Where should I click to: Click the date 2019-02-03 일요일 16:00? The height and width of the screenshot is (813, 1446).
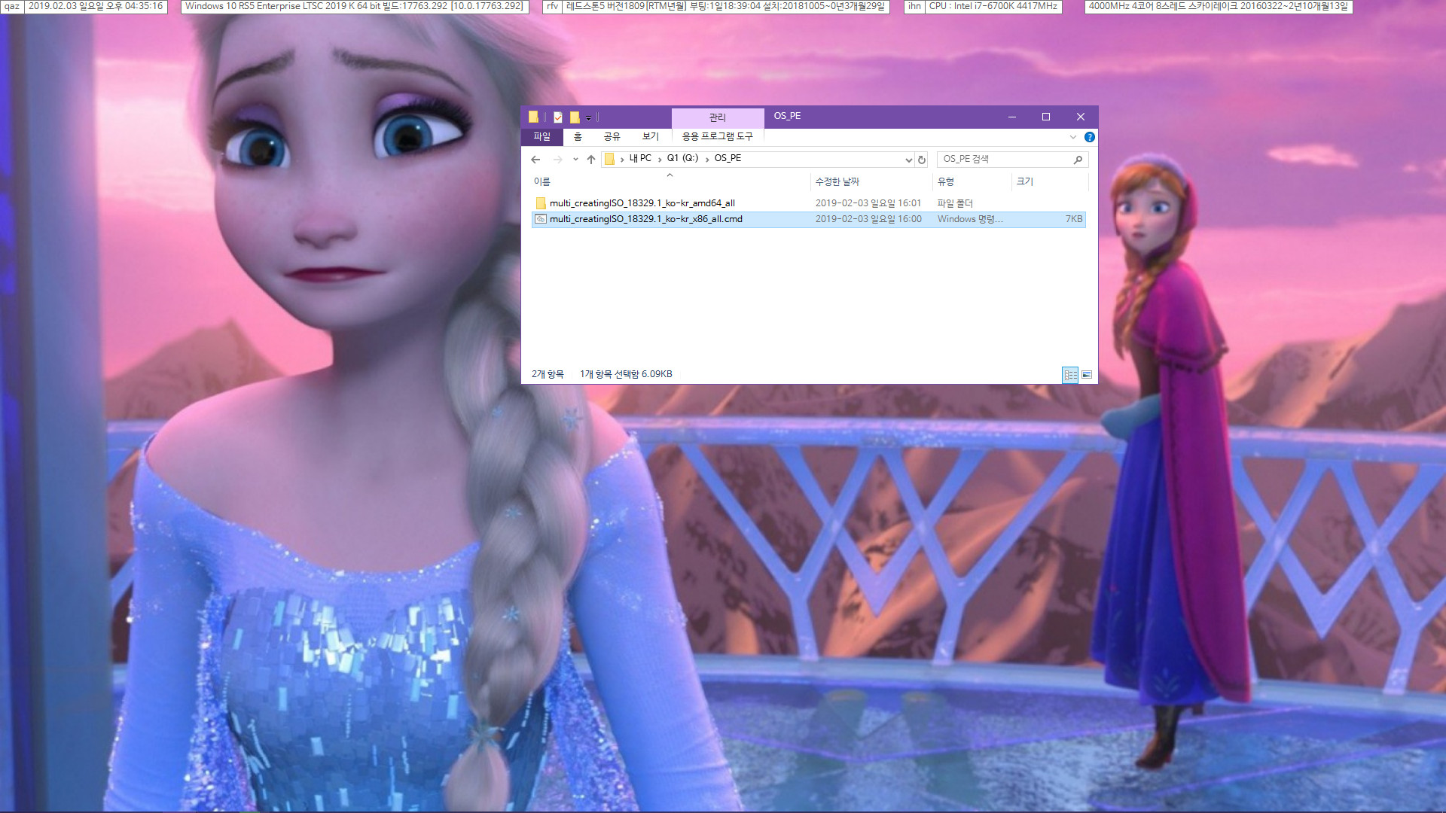pyautogui.click(x=868, y=219)
